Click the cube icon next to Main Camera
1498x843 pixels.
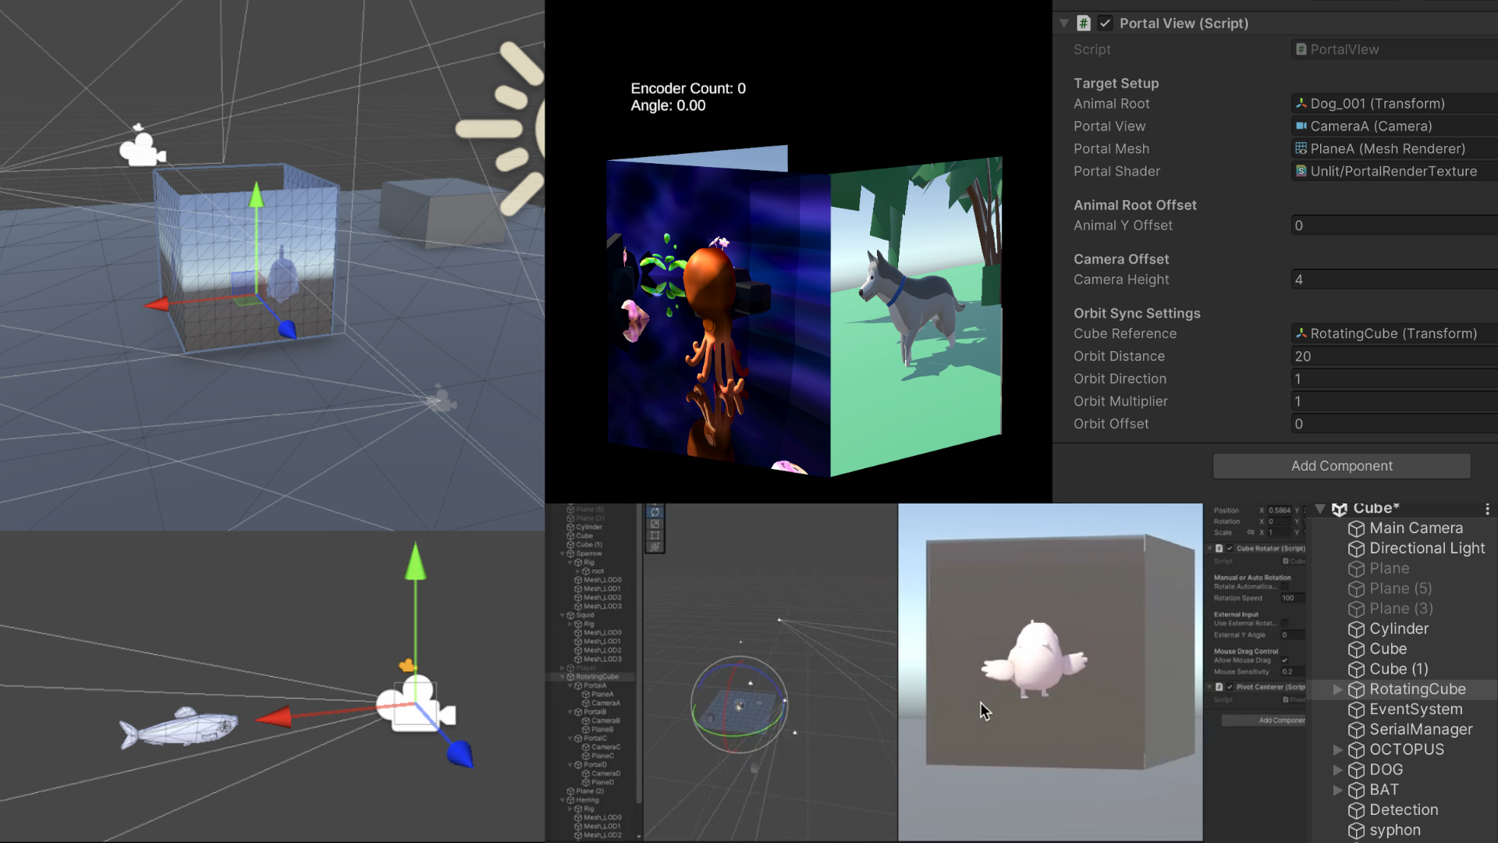(1357, 528)
